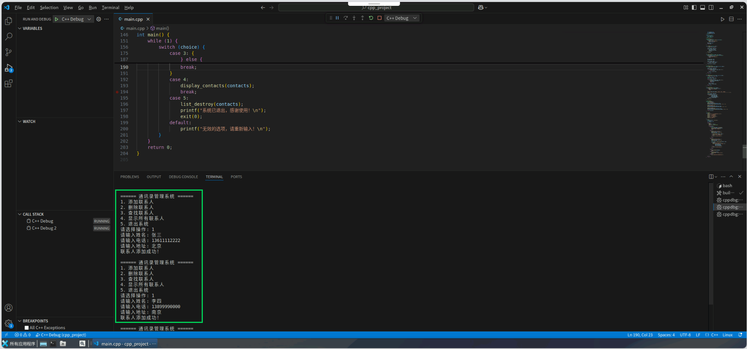This screenshot has width=747, height=349.
Task: Click UTF-8 encoding in status bar
Action: 685,335
